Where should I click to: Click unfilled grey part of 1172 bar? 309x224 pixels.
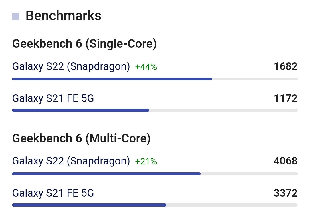[x=223, y=110]
